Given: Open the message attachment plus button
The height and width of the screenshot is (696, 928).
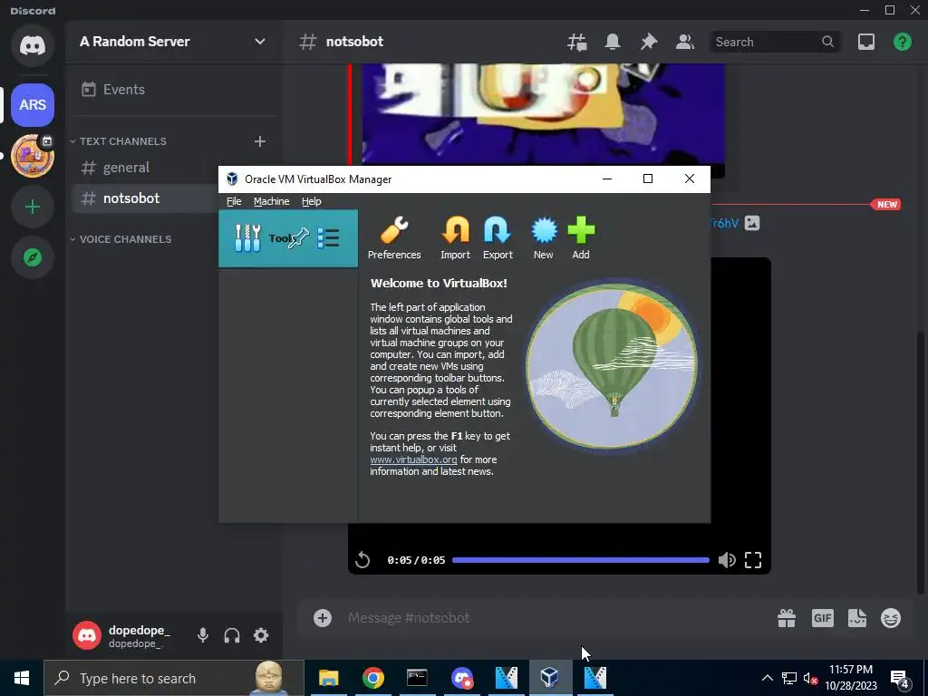Looking at the screenshot, I should (x=323, y=618).
